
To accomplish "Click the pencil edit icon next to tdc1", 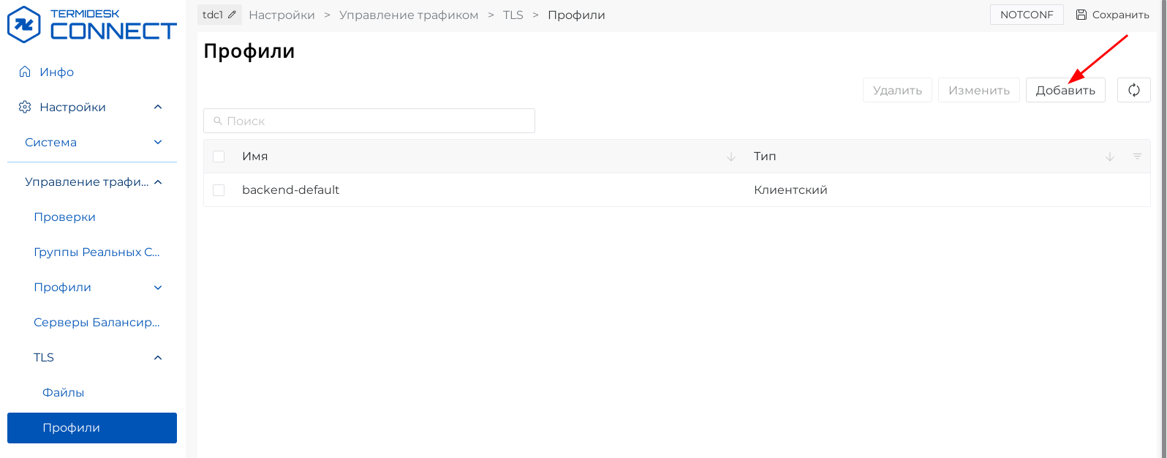I will (233, 15).
